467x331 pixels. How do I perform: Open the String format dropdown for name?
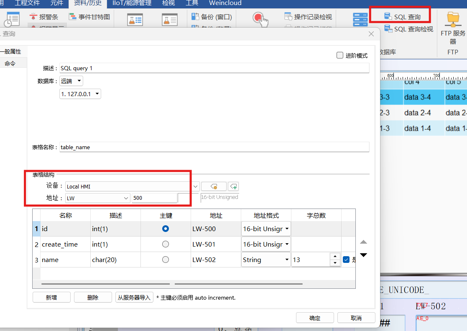tap(266, 260)
